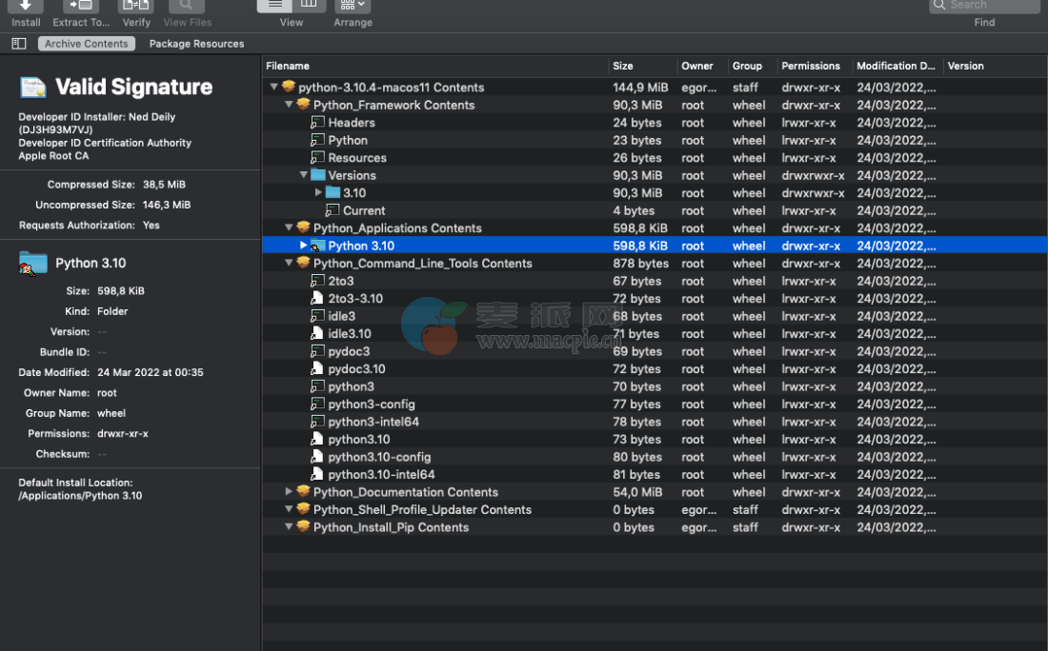Viewport: 1048px width, 651px height.
Task: Click the python3-config symlink icon
Action: pyautogui.click(x=317, y=404)
